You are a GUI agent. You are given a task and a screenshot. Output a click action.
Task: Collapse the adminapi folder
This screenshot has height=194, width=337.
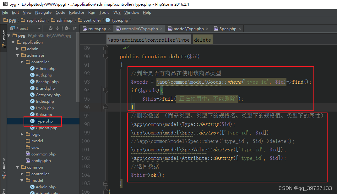click(18, 55)
